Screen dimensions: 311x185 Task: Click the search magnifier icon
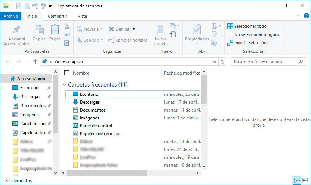click(301, 61)
